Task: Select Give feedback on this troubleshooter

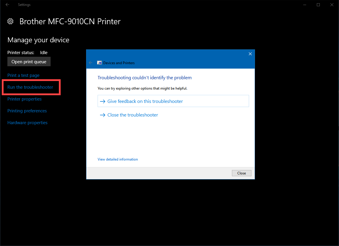Action: 145,101
